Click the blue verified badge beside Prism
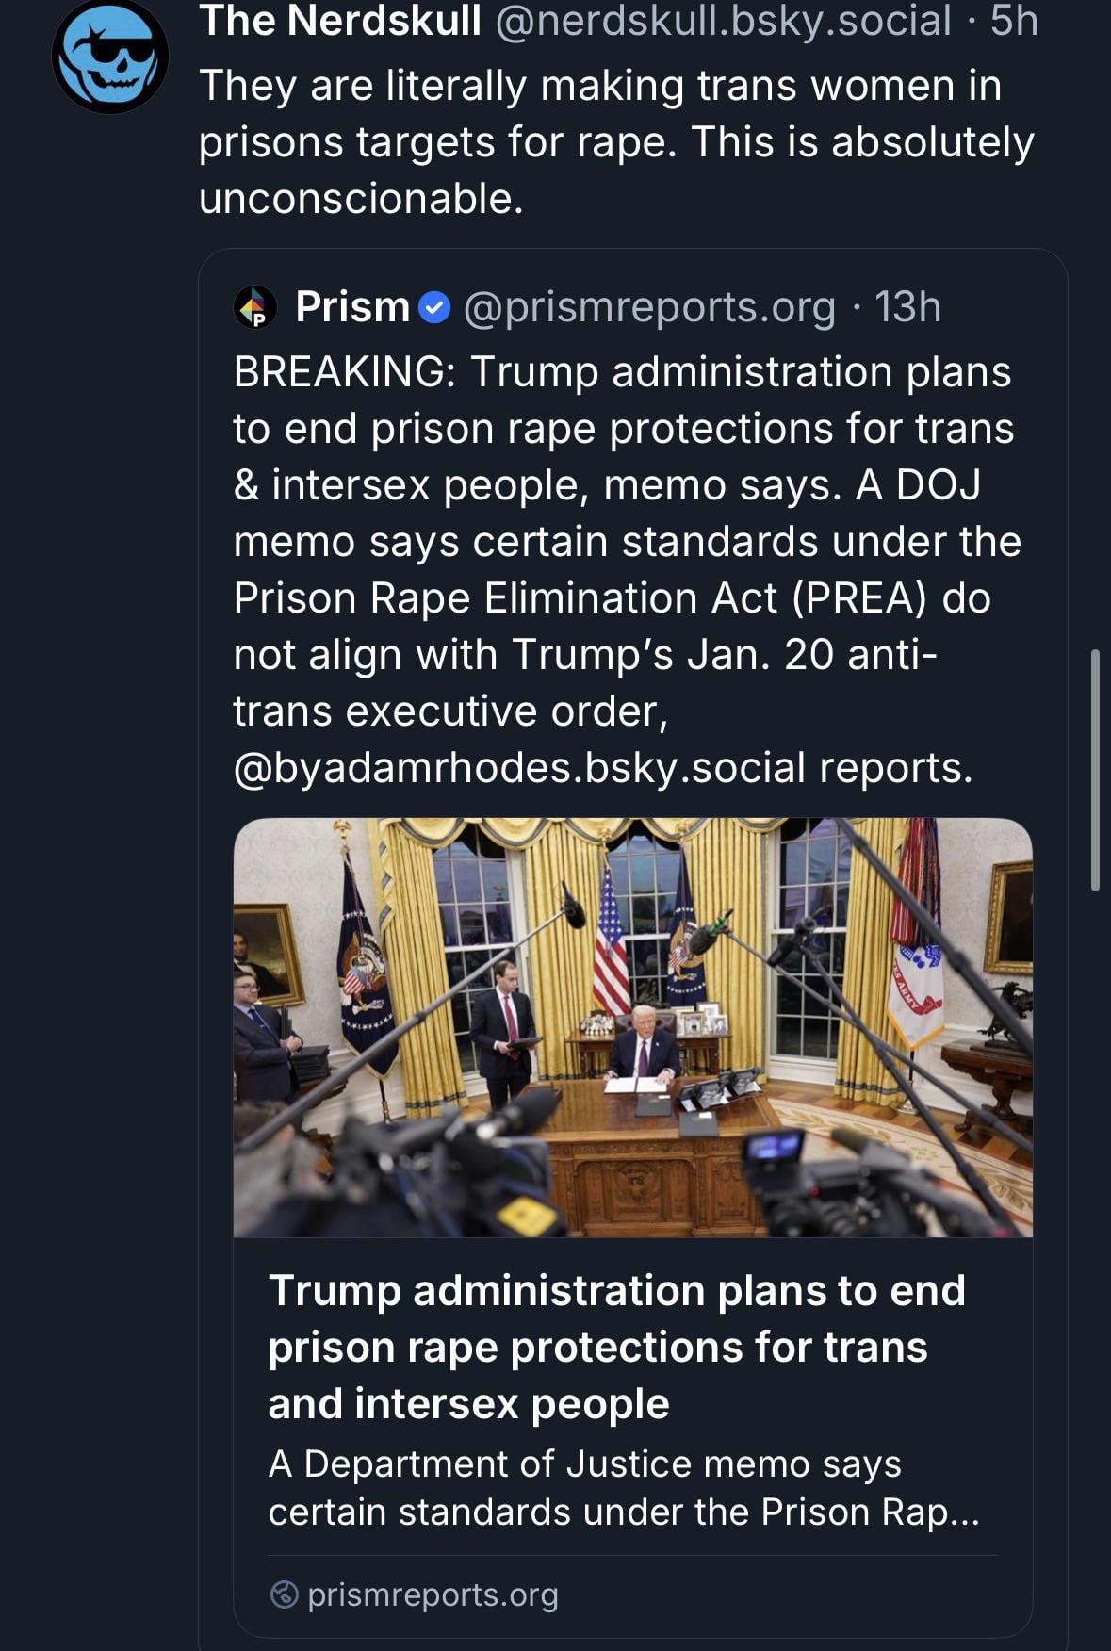This screenshot has height=1651, width=1111. [433, 307]
